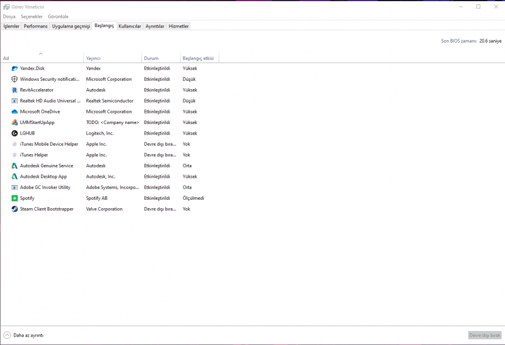Click the Ölçülmedi impact value
The height and width of the screenshot is (345, 505).
pos(193,198)
